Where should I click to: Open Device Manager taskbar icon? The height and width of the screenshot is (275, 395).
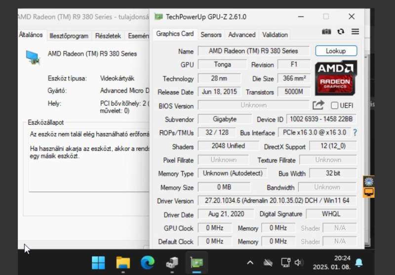tap(172, 263)
